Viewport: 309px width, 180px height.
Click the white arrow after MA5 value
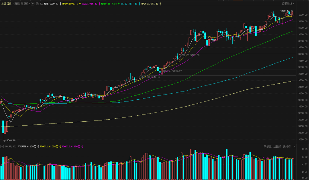(60, 4)
